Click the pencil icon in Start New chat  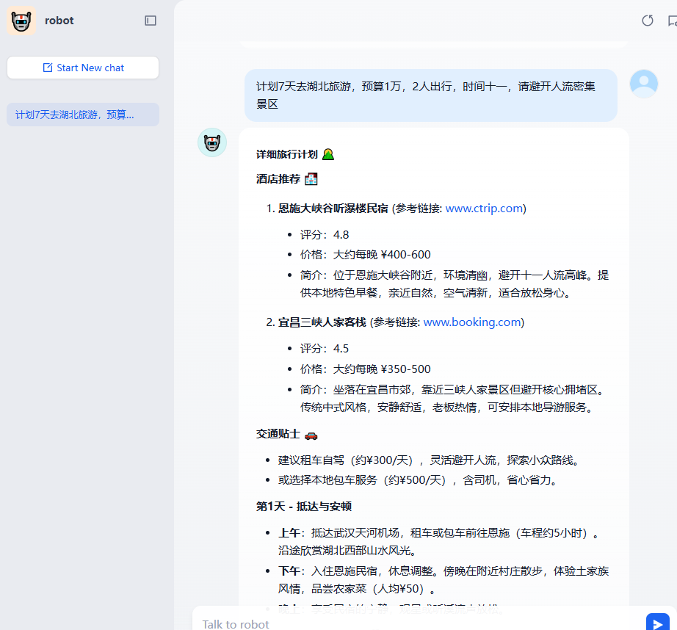(x=48, y=68)
